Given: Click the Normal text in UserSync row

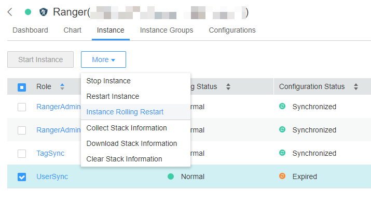Looking at the screenshot, I should [x=193, y=176].
